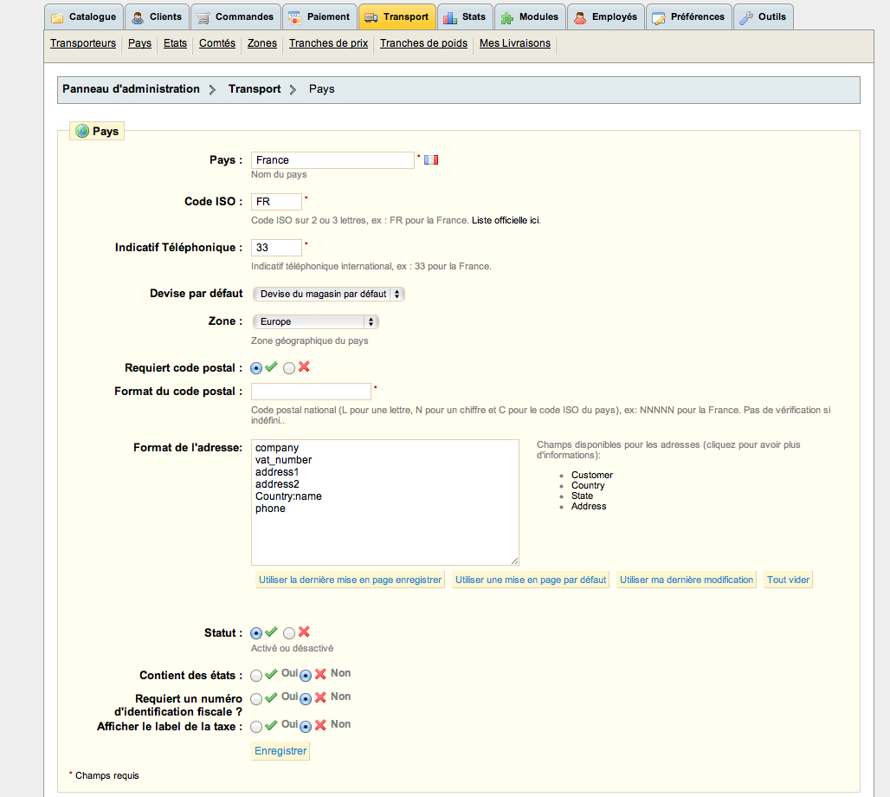Disable Requiert code postal radio button
The height and width of the screenshot is (797, 890).
click(289, 368)
